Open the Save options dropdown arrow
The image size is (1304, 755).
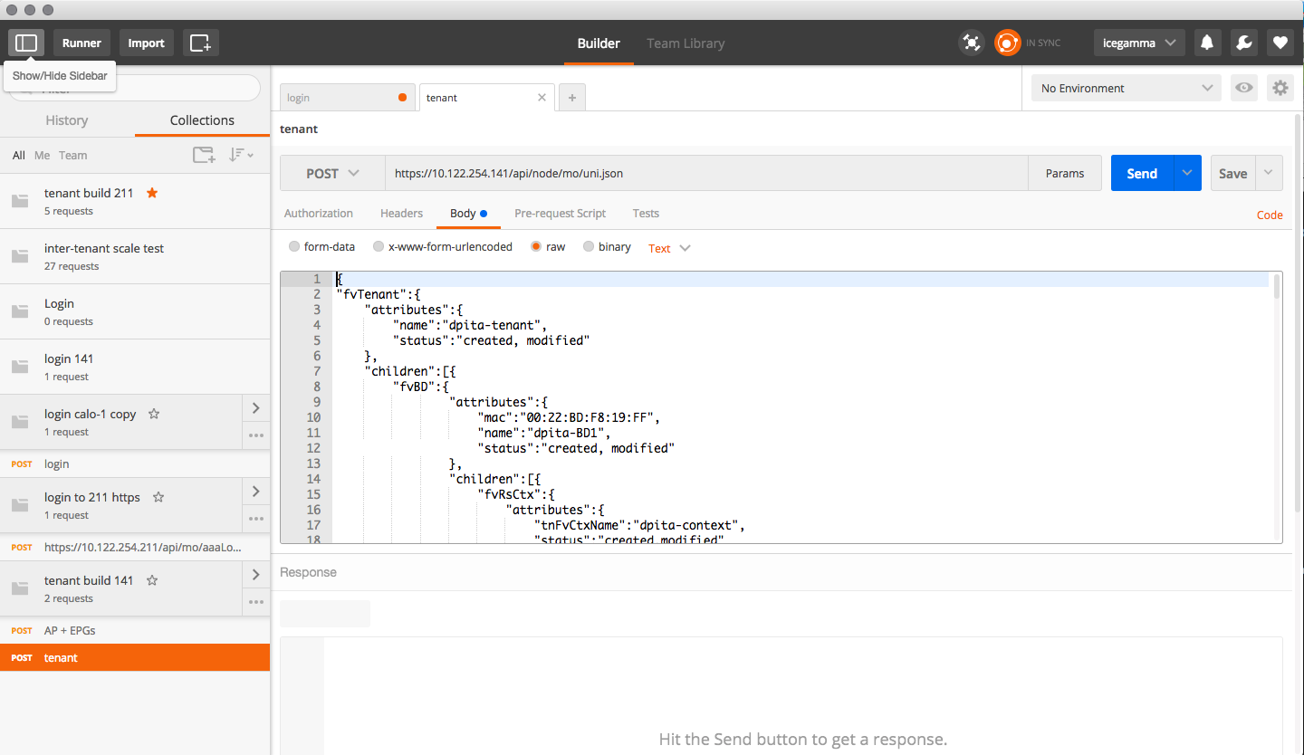(x=1269, y=173)
